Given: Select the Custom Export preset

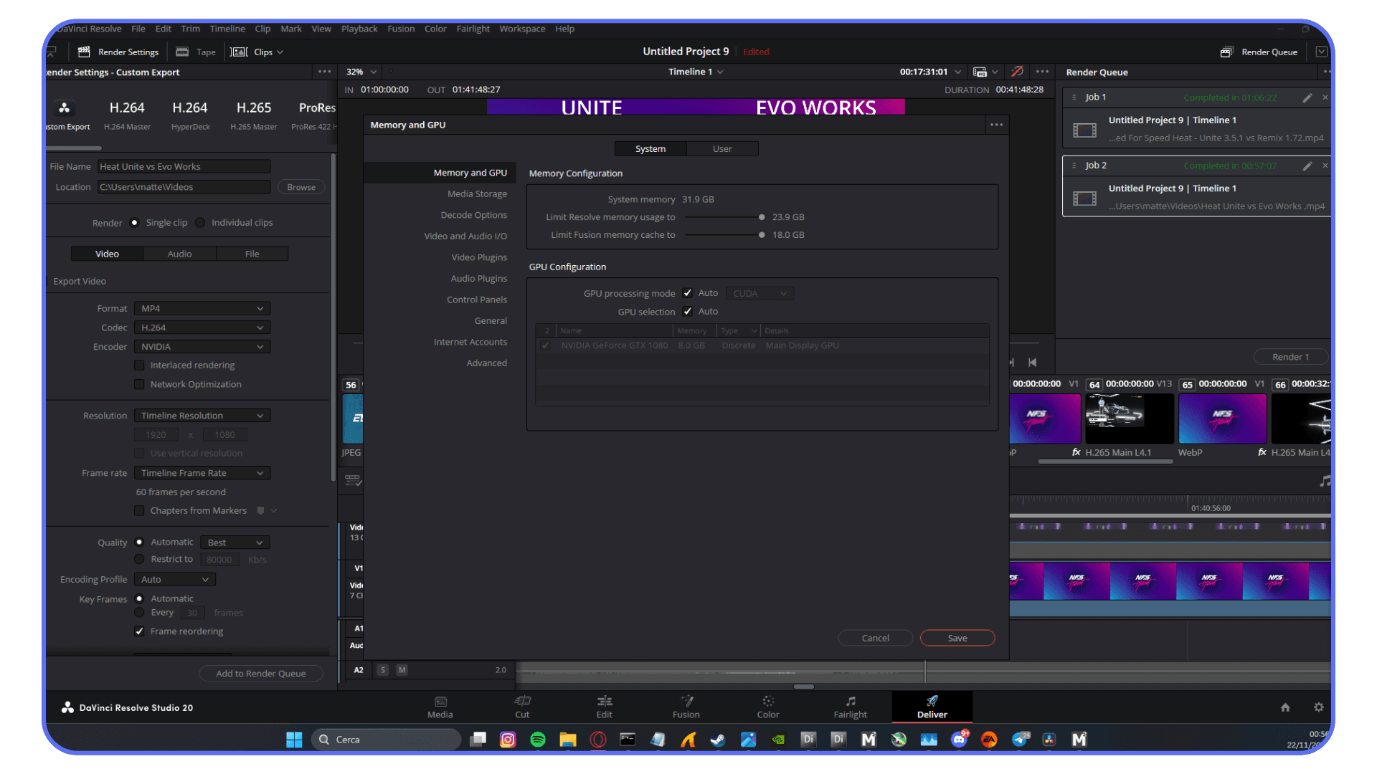Looking at the screenshot, I should tap(65, 113).
